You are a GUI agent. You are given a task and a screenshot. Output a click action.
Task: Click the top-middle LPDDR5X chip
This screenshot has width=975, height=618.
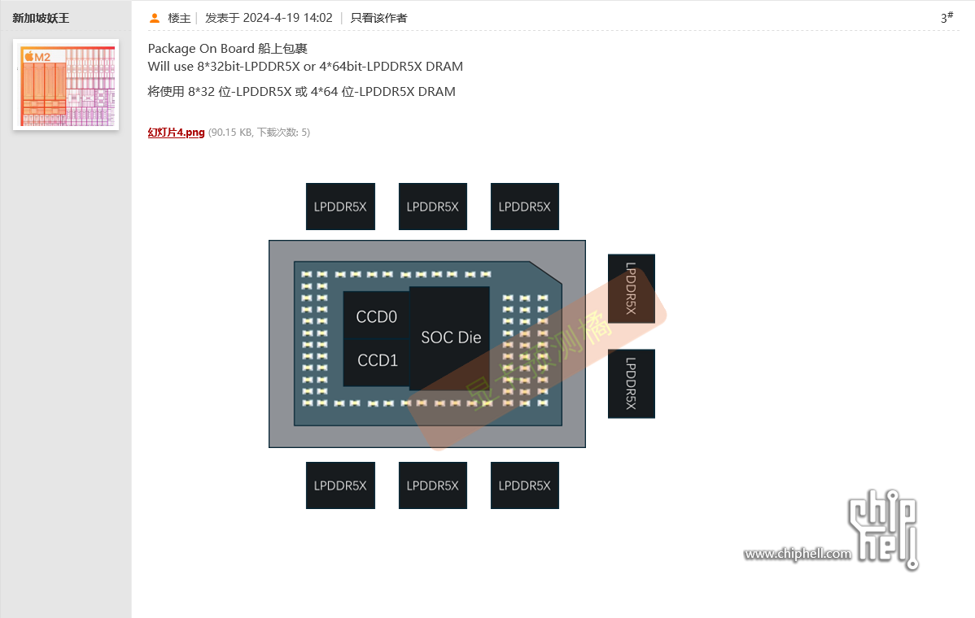pos(432,207)
